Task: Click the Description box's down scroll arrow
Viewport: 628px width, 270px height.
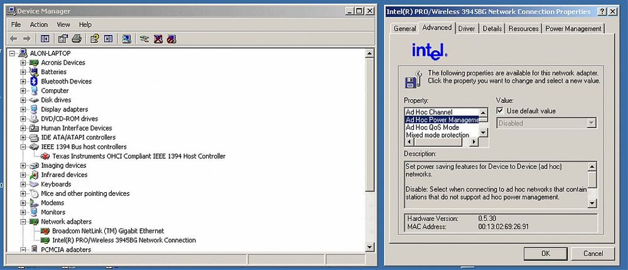Action: pos(592,203)
